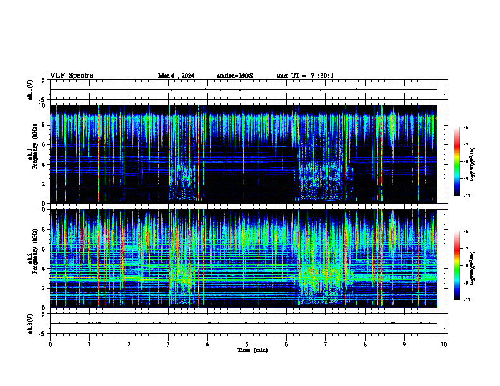This screenshot has height=386, width=500.
Task: Click the "ch.1(V)" axis label
Action: coord(30,90)
